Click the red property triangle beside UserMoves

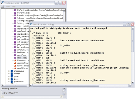[x=15, y=60]
